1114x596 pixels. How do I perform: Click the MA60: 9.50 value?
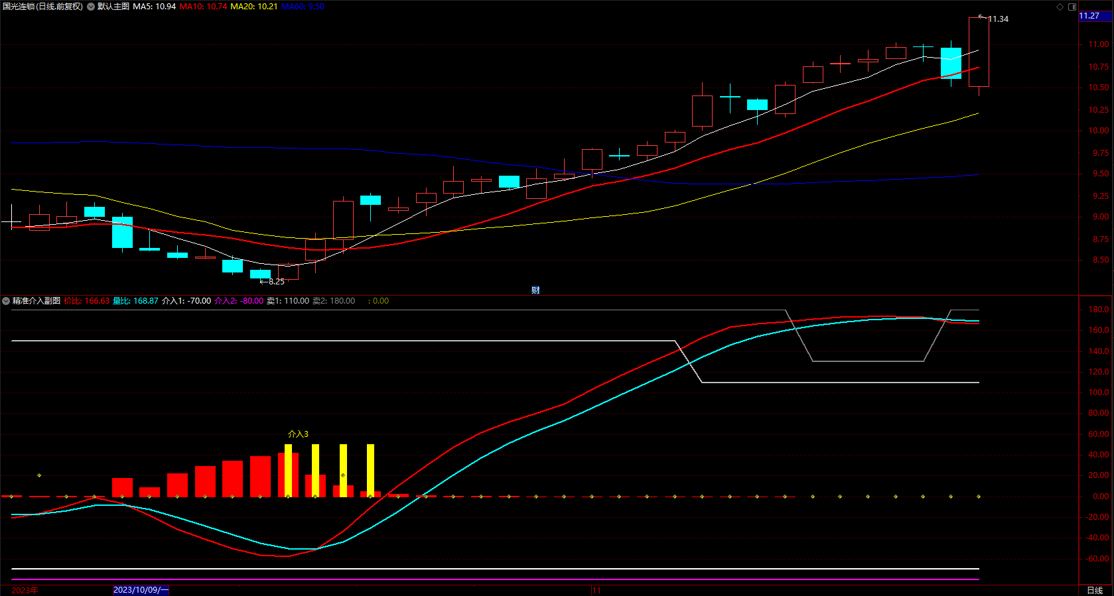pyautogui.click(x=303, y=7)
